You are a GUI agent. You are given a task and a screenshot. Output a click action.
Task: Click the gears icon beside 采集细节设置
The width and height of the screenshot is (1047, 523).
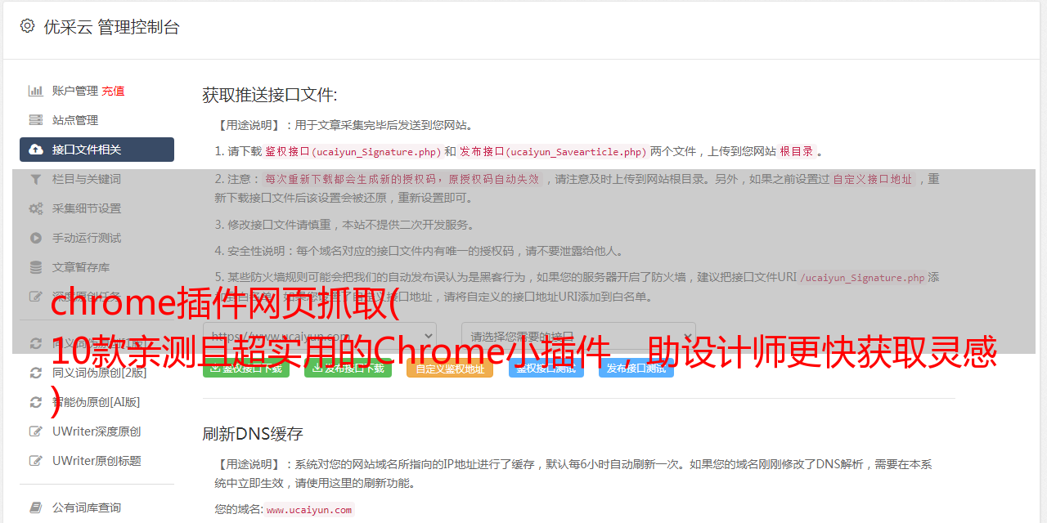[36, 208]
